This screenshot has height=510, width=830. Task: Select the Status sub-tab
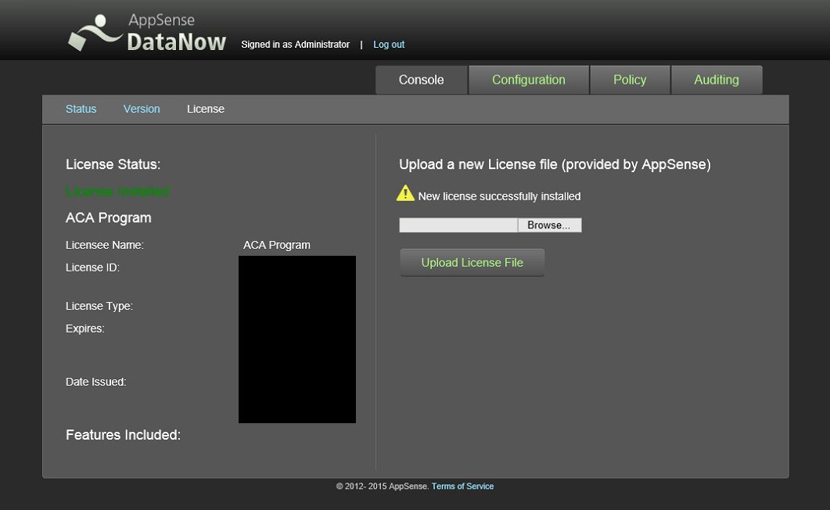coord(81,109)
